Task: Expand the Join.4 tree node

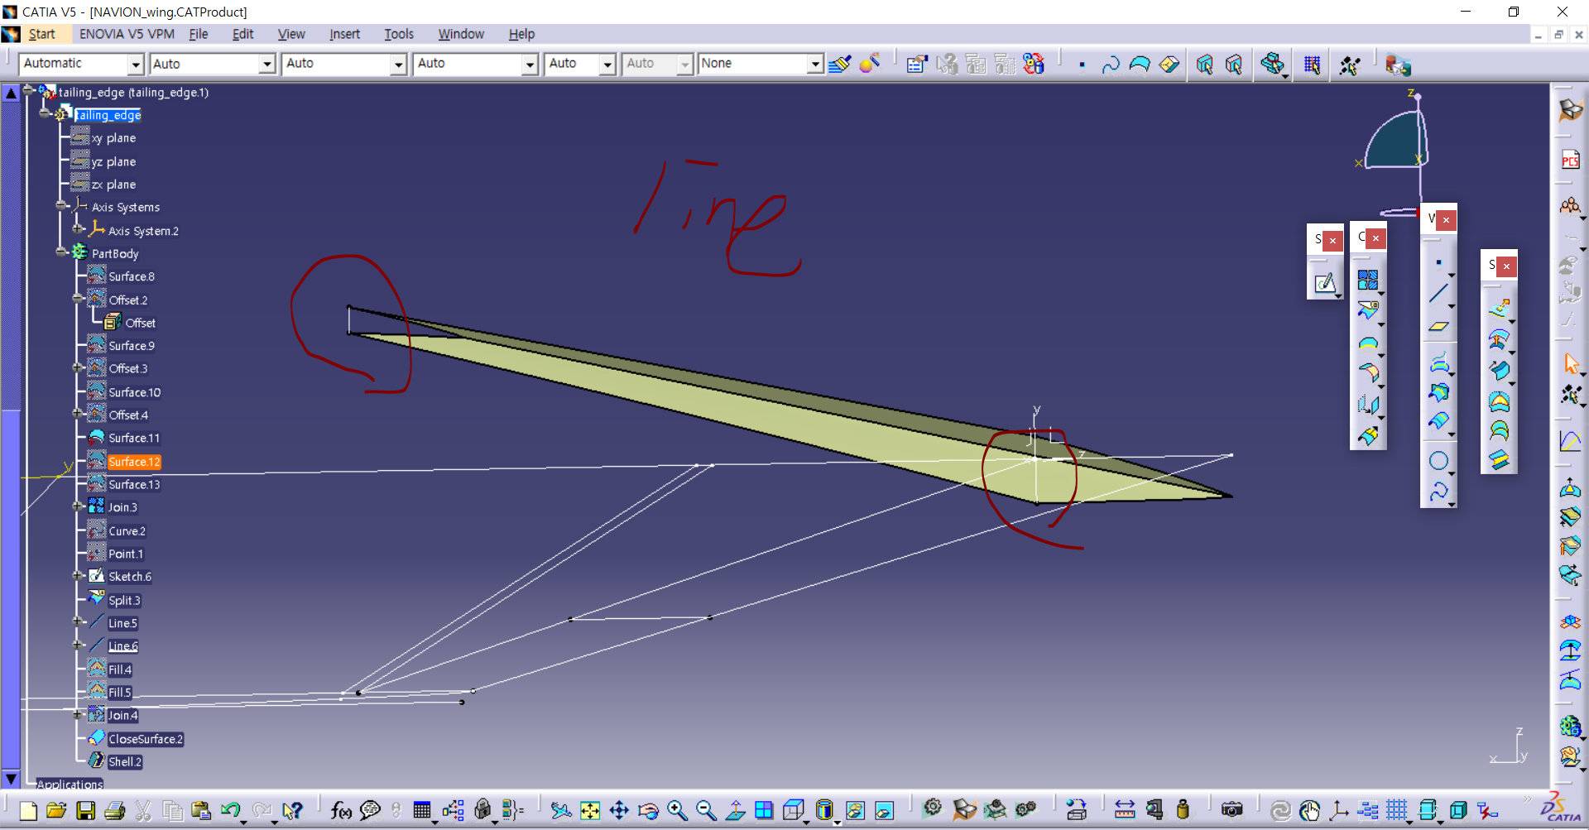Action: 78,714
